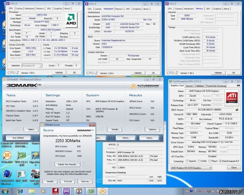Viewport: 244px width, 195px height.
Task: Switch to Caches tab in the CPU-Z CPU window
Action: (19, 8)
